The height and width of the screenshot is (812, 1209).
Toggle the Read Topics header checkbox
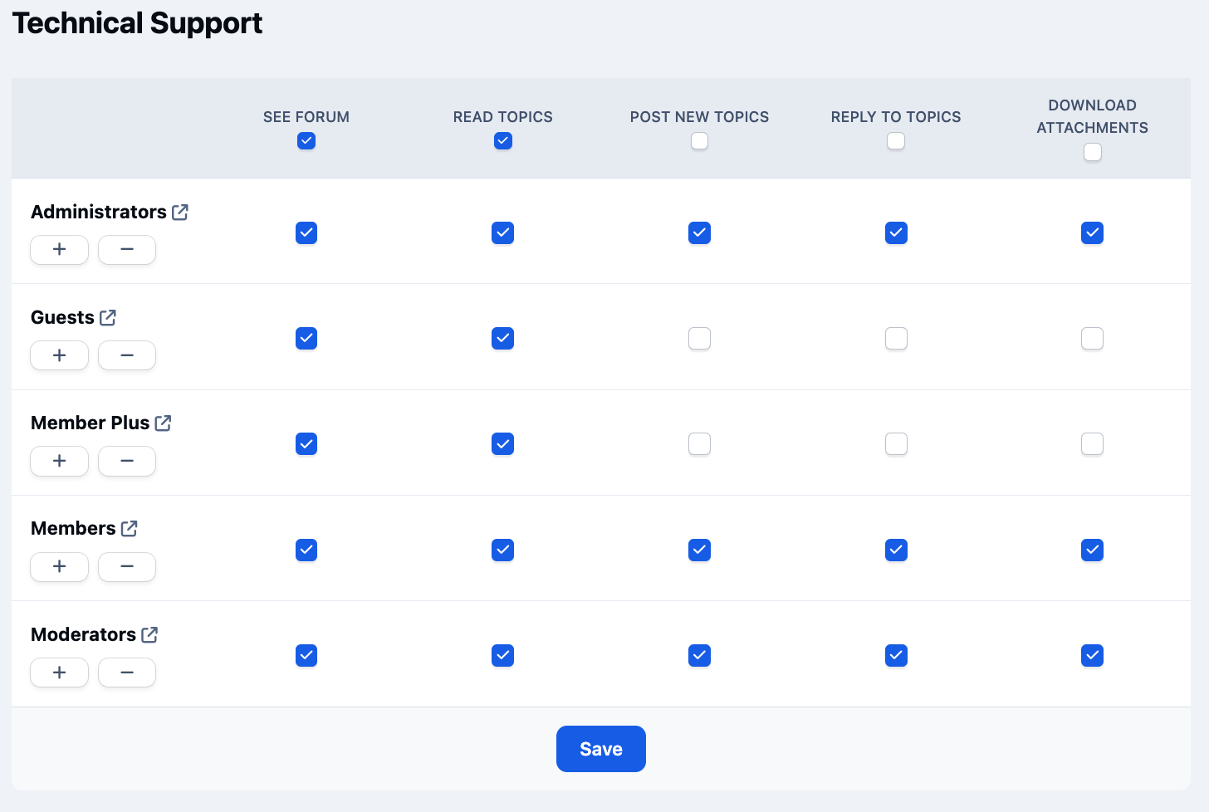tap(503, 141)
